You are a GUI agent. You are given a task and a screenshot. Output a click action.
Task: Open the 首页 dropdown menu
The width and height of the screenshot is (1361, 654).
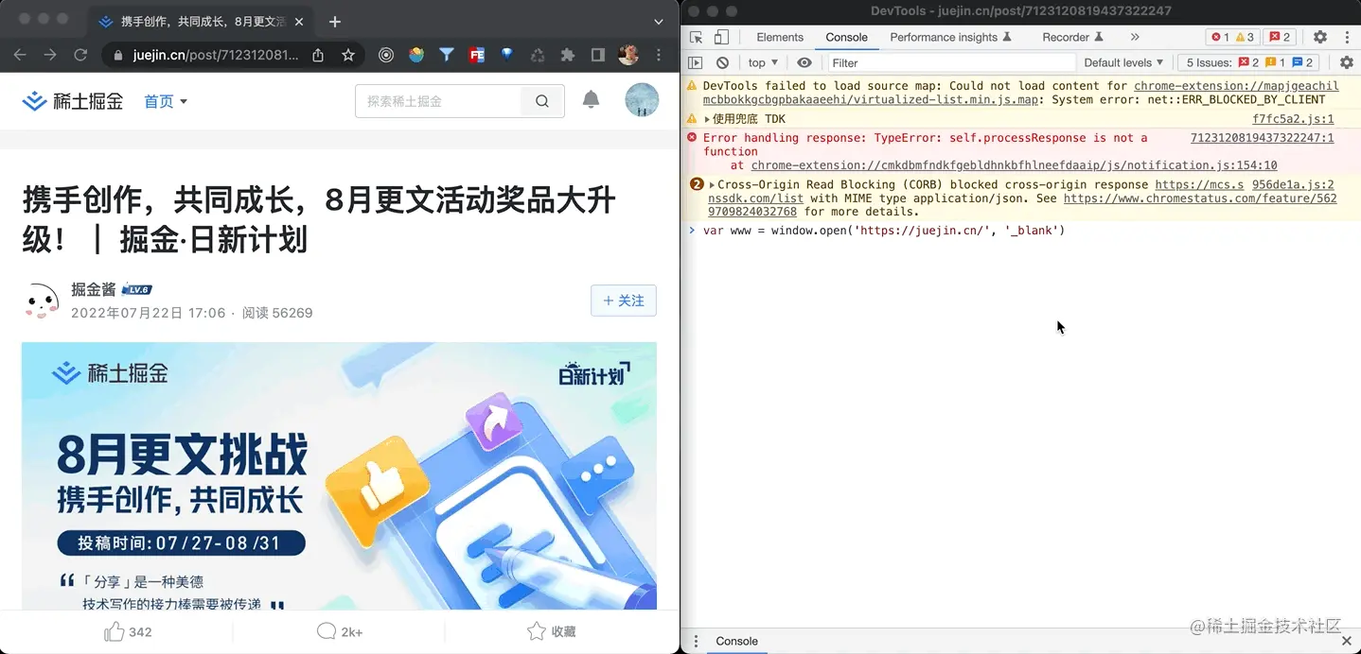pos(166,101)
